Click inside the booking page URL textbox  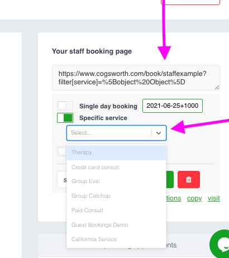coord(136,78)
